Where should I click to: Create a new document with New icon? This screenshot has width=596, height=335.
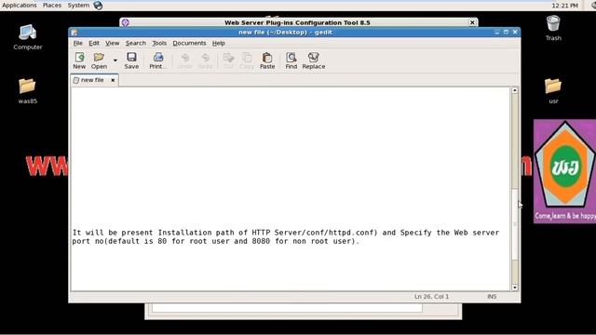point(79,60)
